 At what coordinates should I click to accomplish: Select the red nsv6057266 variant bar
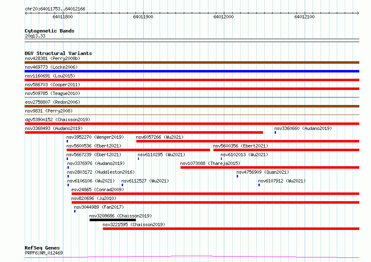pos(248,141)
